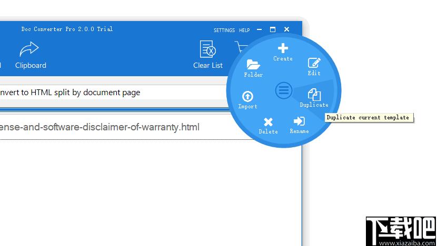Click the center hamburger menu button
437x246 pixels.
[284, 90]
